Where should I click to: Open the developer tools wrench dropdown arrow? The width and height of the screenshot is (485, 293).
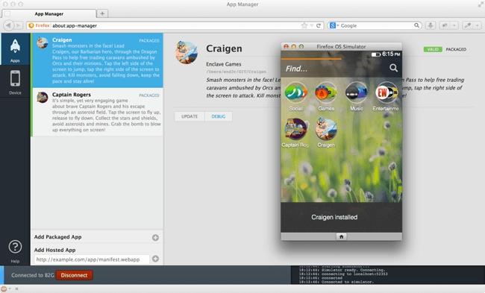click(x=478, y=25)
